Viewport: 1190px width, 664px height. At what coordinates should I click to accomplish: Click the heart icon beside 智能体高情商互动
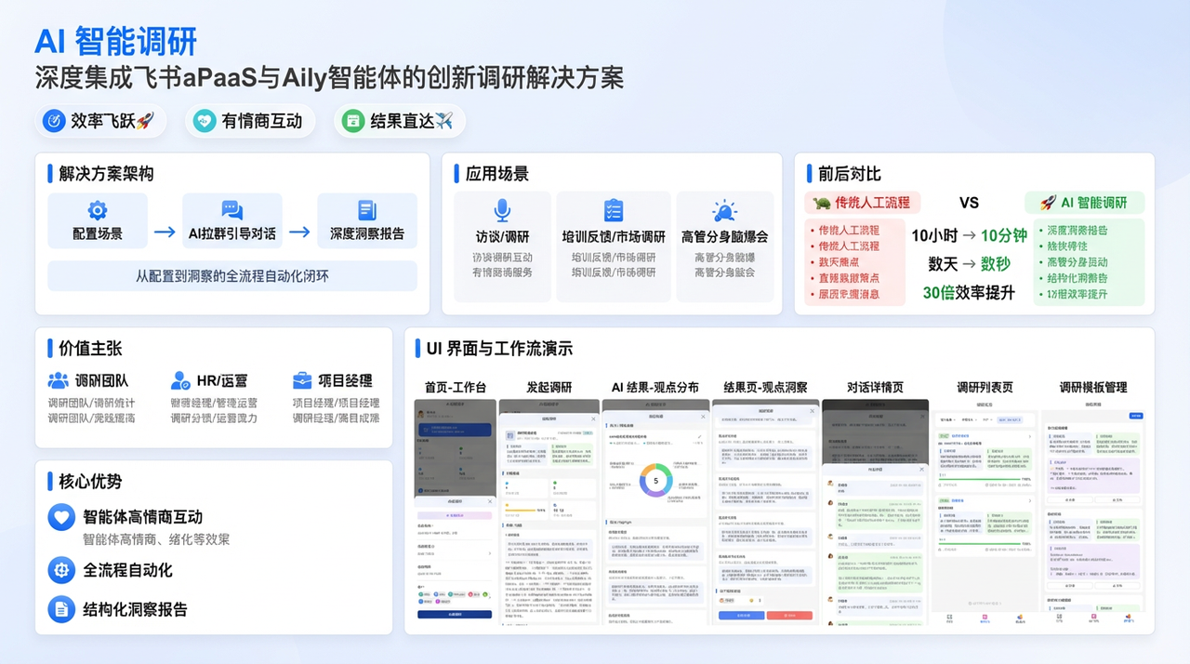pos(61,517)
